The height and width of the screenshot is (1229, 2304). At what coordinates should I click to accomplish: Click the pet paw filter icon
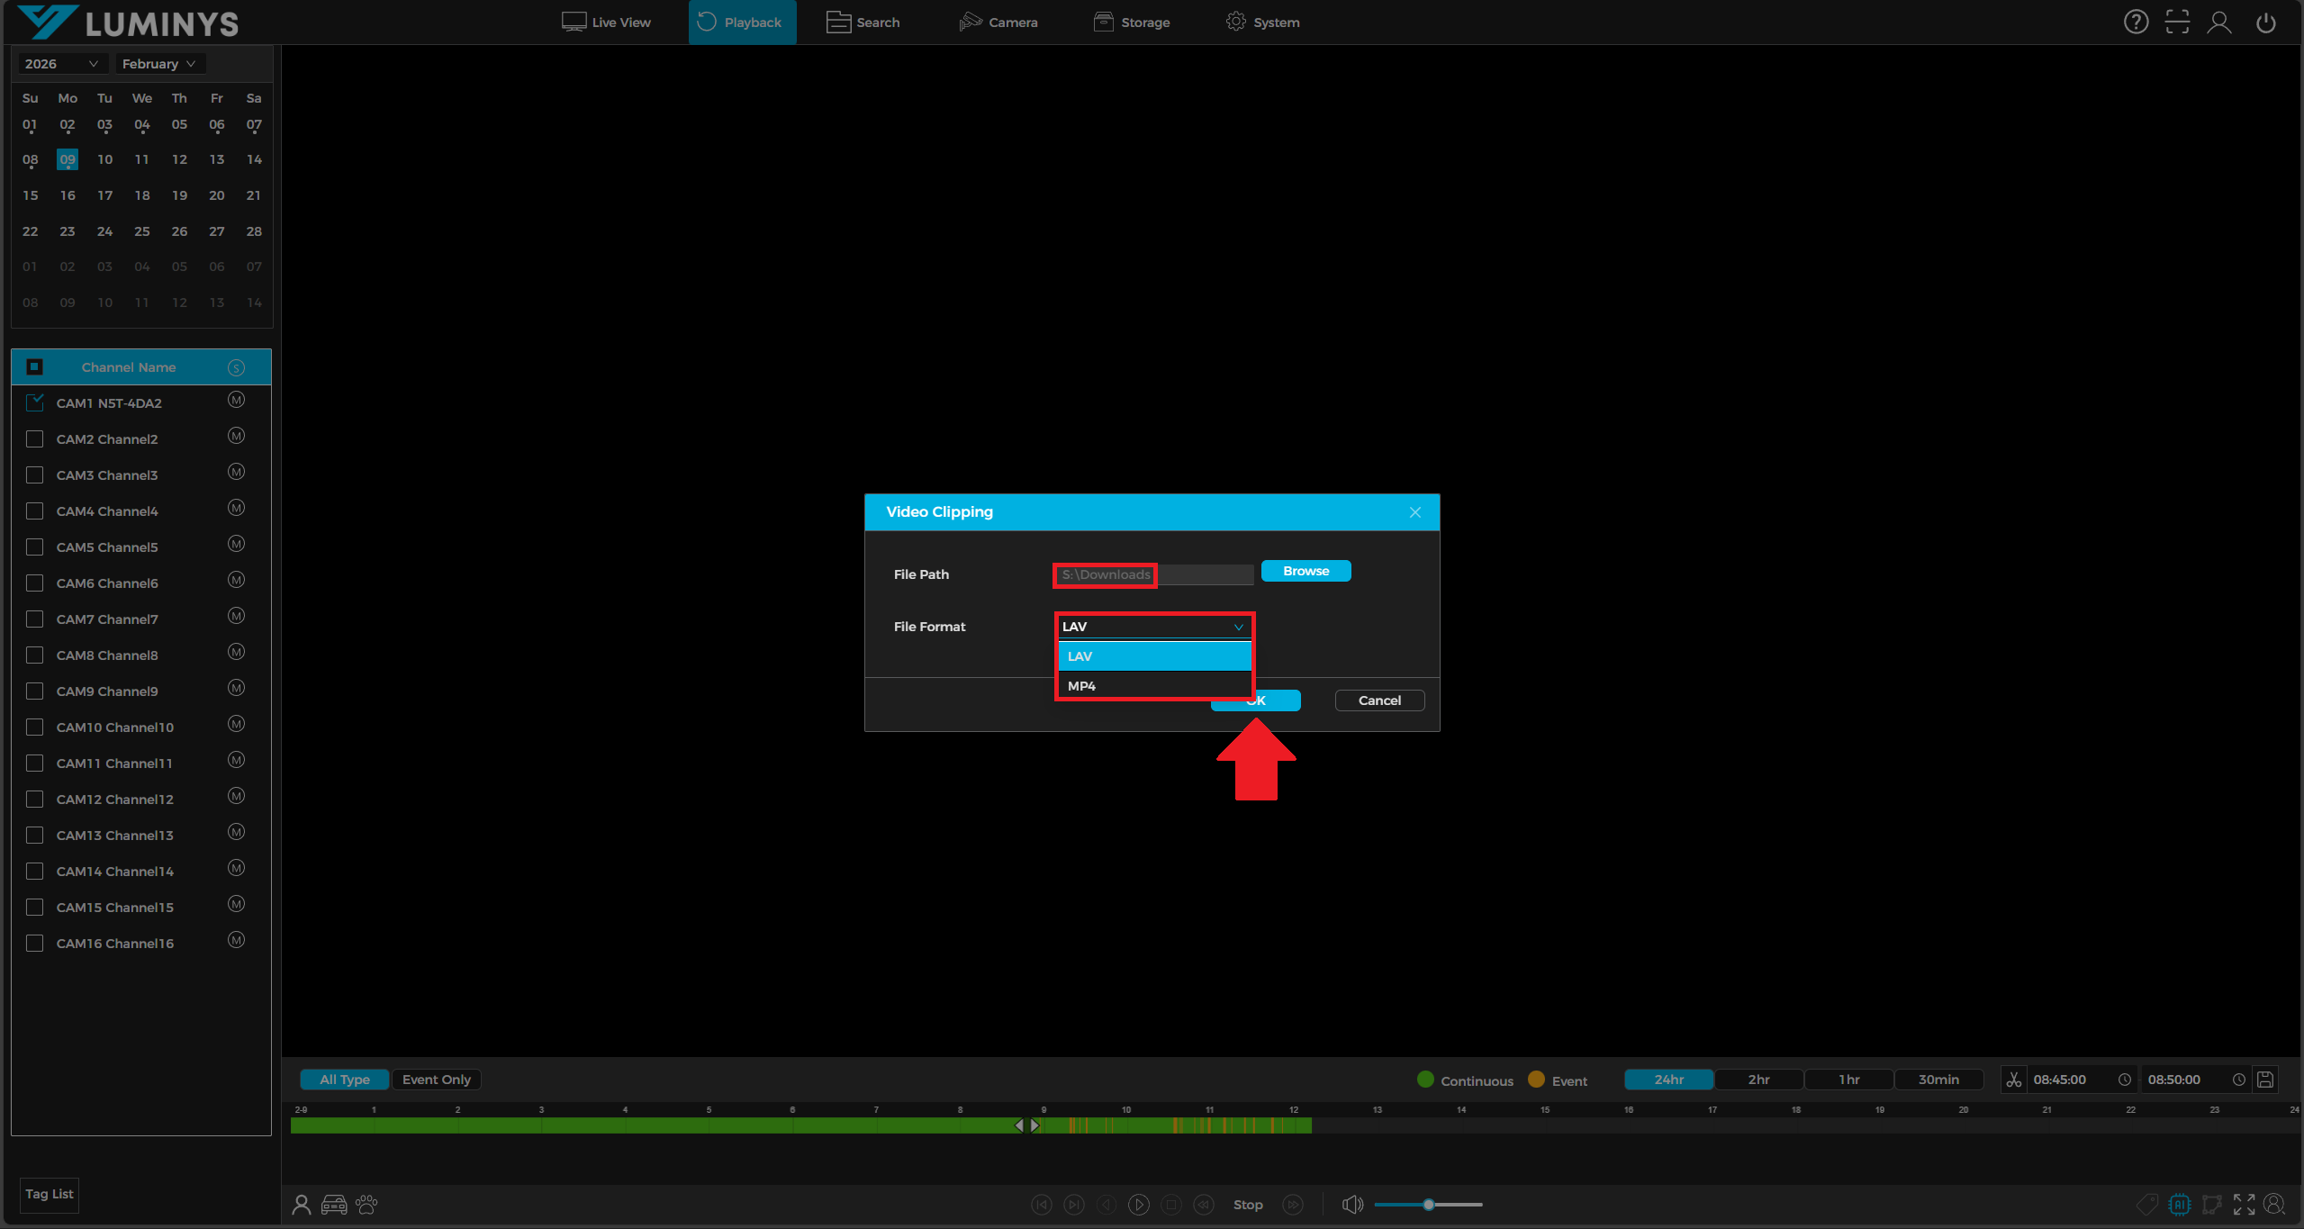[x=366, y=1205]
